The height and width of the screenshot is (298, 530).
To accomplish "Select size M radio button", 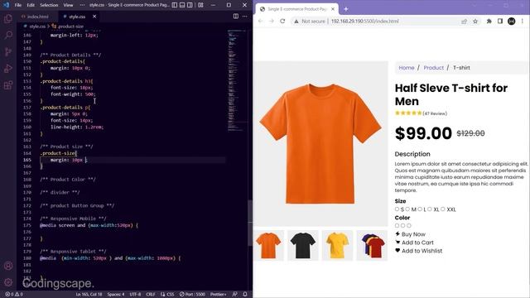I will pos(407,209).
